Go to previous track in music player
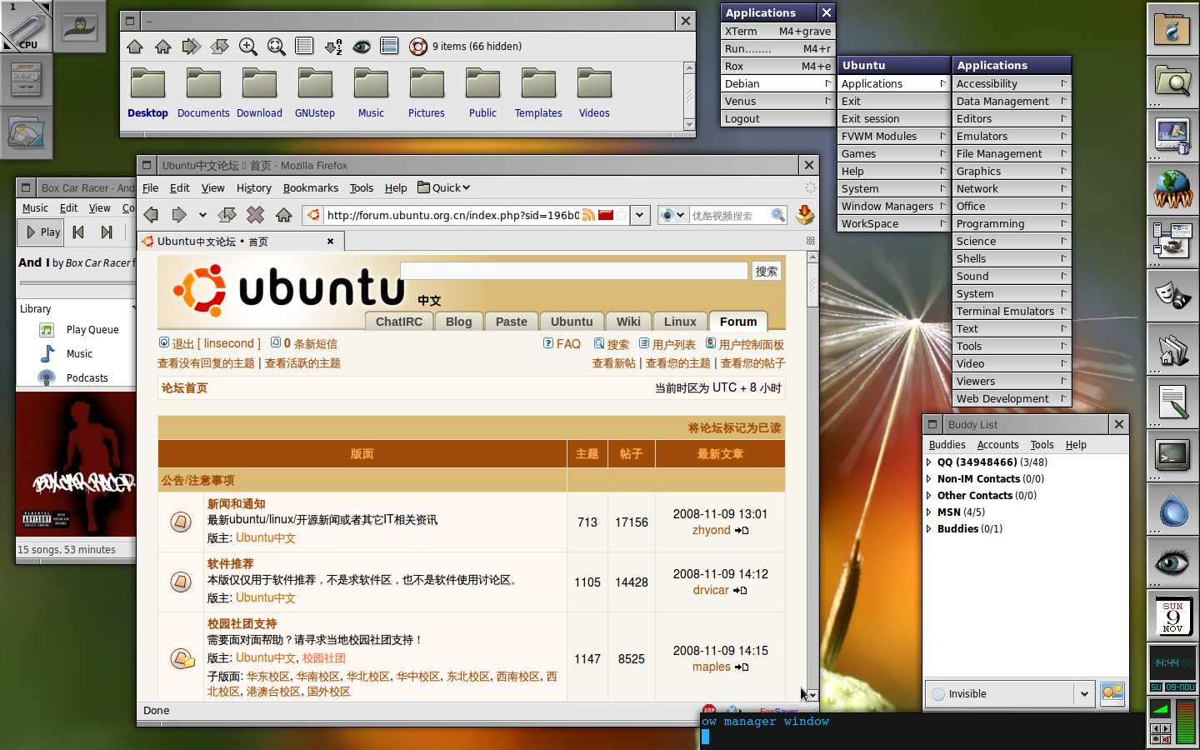This screenshot has width=1200, height=750. click(78, 232)
